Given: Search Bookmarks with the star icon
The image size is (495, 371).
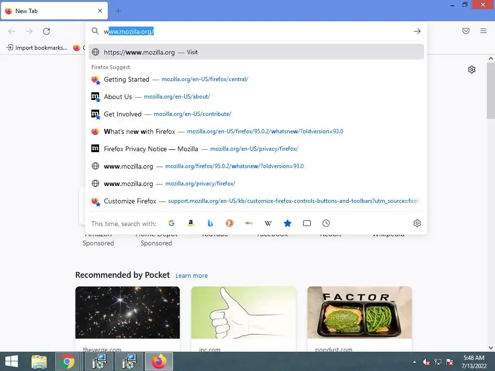Looking at the screenshot, I should [288, 223].
